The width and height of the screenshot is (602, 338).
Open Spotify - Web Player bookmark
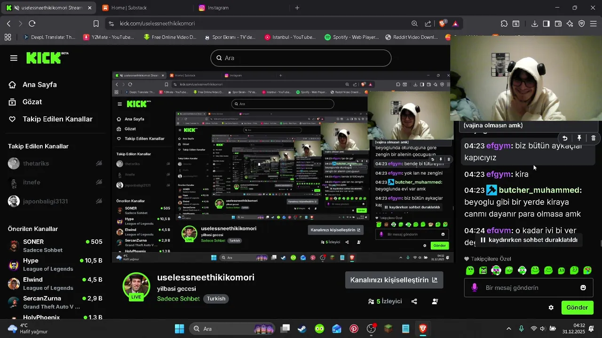coord(352,37)
